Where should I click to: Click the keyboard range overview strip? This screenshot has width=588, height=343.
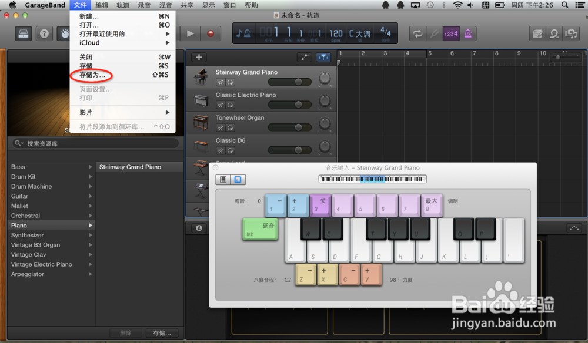[372, 179]
